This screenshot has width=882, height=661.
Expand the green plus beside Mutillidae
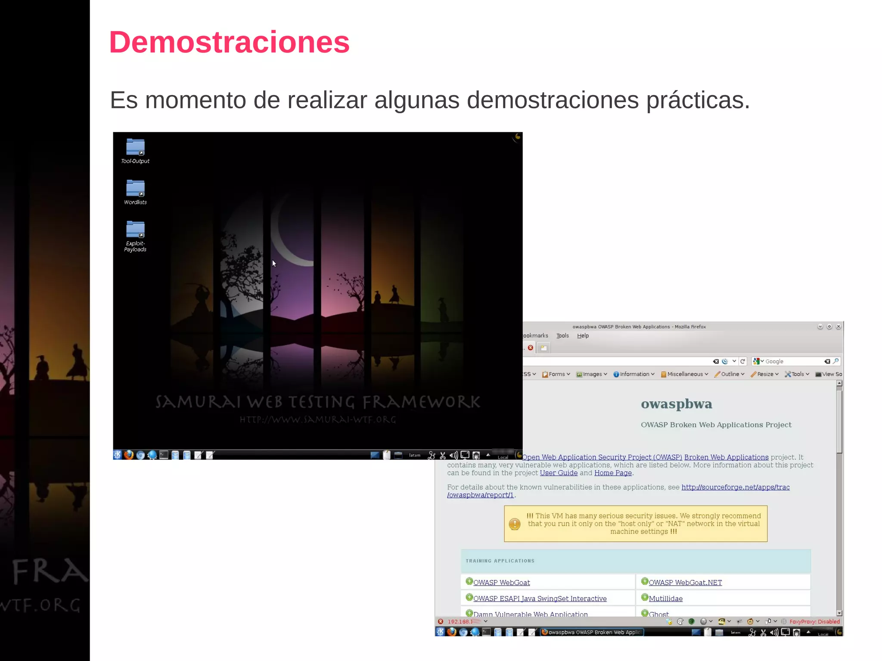click(x=645, y=597)
